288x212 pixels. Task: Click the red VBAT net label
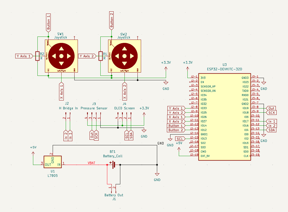pyautogui.click(x=91, y=163)
